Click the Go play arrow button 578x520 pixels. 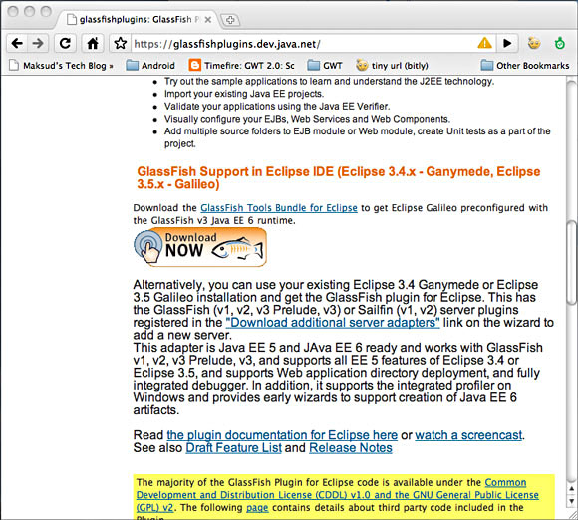[x=507, y=44]
